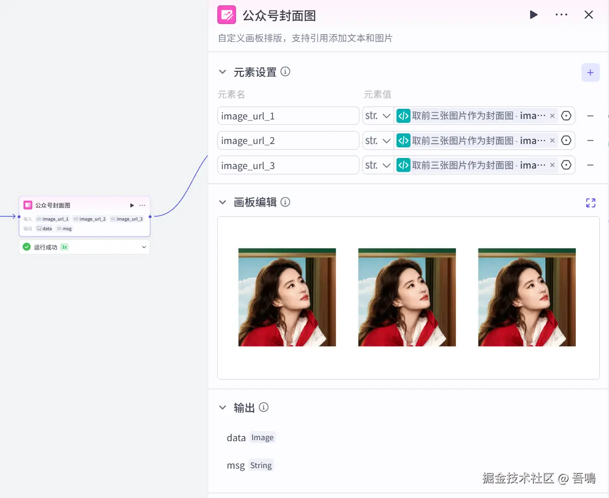
Task: Collapse the 元素设置 section
Action: (x=223, y=72)
